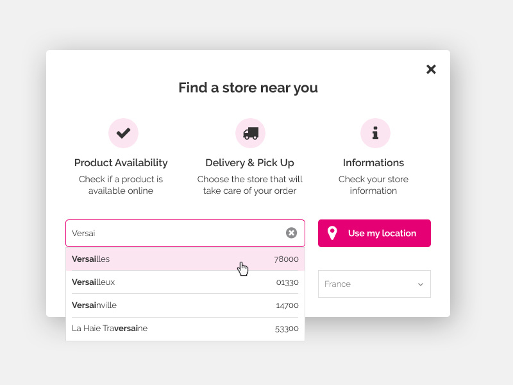The height and width of the screenshot is (385, 513).
Task: Click the Find a store near you title
Action: point(248,88)
